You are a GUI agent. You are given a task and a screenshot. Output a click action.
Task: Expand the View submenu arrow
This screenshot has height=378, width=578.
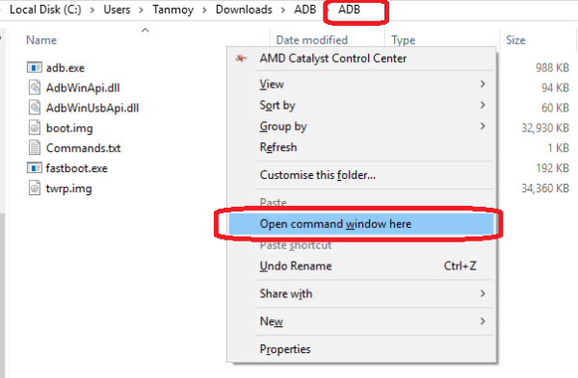click(x=483, y=84)
